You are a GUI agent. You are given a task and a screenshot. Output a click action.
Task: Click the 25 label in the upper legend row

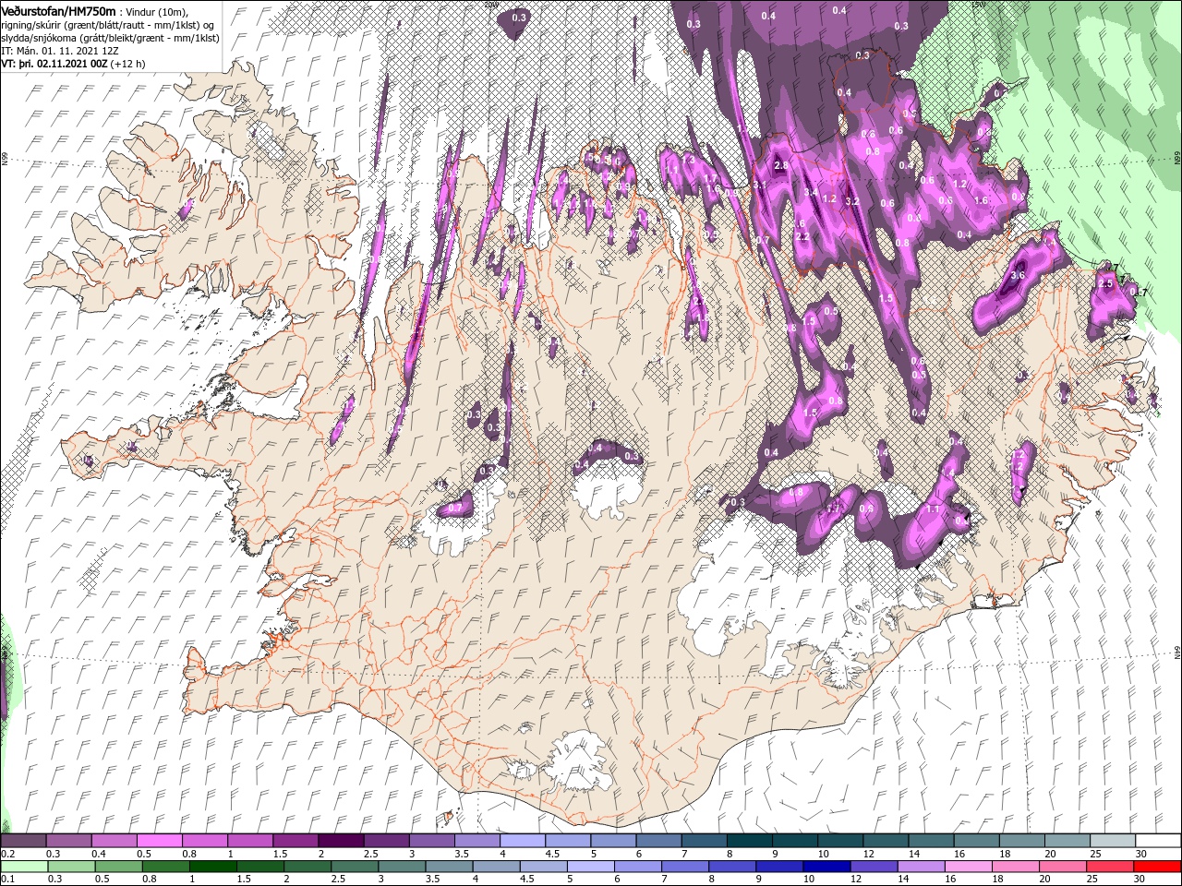point(1095,854)
